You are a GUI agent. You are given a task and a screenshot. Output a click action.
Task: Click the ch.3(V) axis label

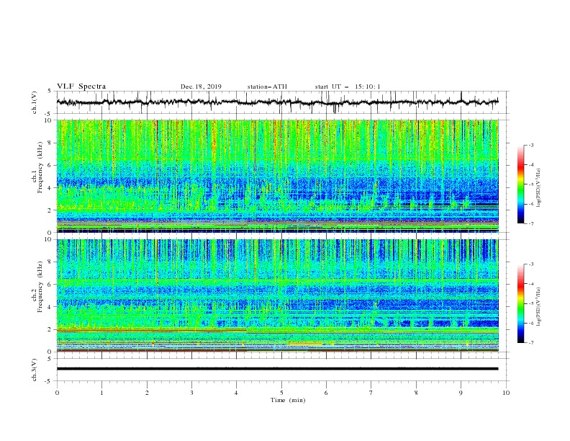point(35,370)
